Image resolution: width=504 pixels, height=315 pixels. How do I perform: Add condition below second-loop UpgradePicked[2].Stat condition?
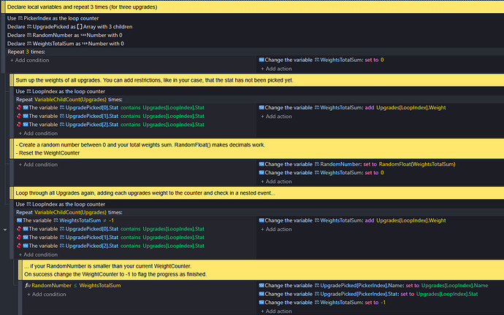coord(38,254)
